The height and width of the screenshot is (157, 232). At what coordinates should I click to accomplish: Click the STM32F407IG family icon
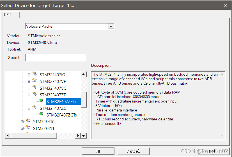click(x=35, y=73)
